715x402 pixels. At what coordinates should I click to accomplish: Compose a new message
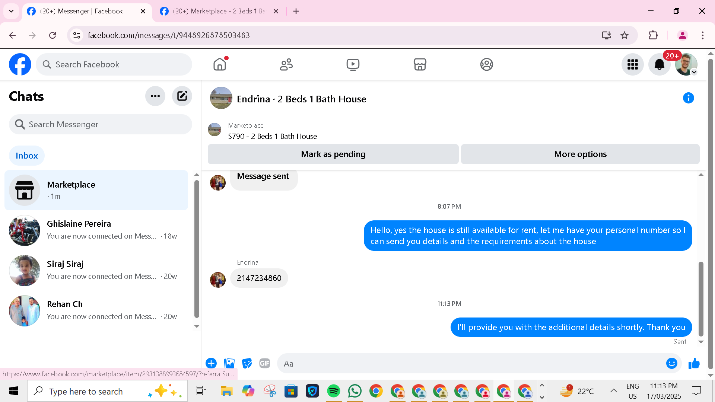[182, 96]
